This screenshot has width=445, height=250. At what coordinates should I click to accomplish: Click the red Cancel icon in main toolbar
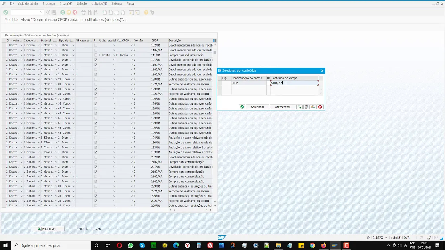[75, 12]
